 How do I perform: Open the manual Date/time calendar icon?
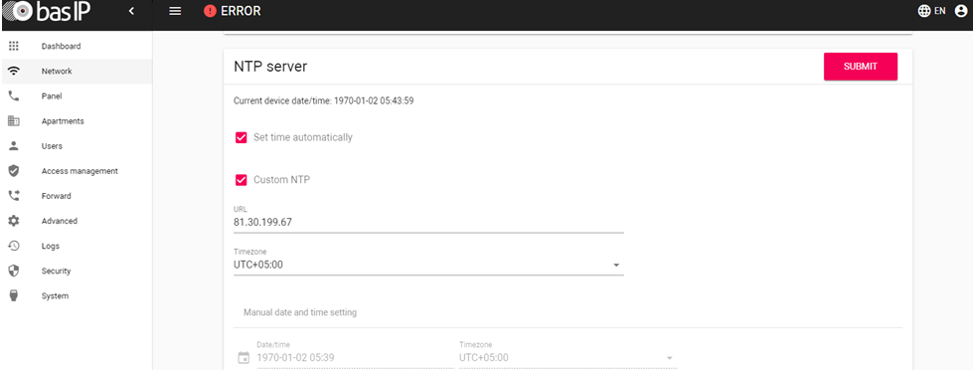[244, 357]
